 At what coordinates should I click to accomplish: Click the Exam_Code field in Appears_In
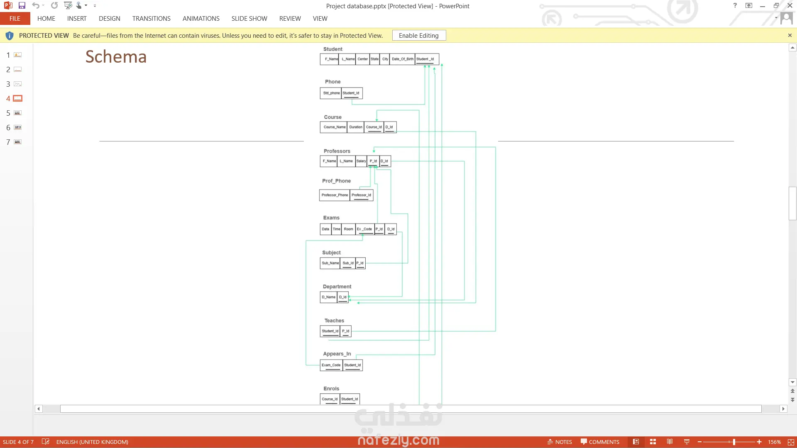pos(331,365)
